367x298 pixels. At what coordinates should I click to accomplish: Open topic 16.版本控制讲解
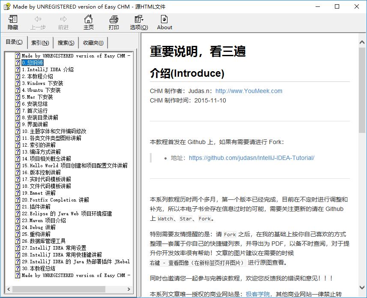[41, 172]
